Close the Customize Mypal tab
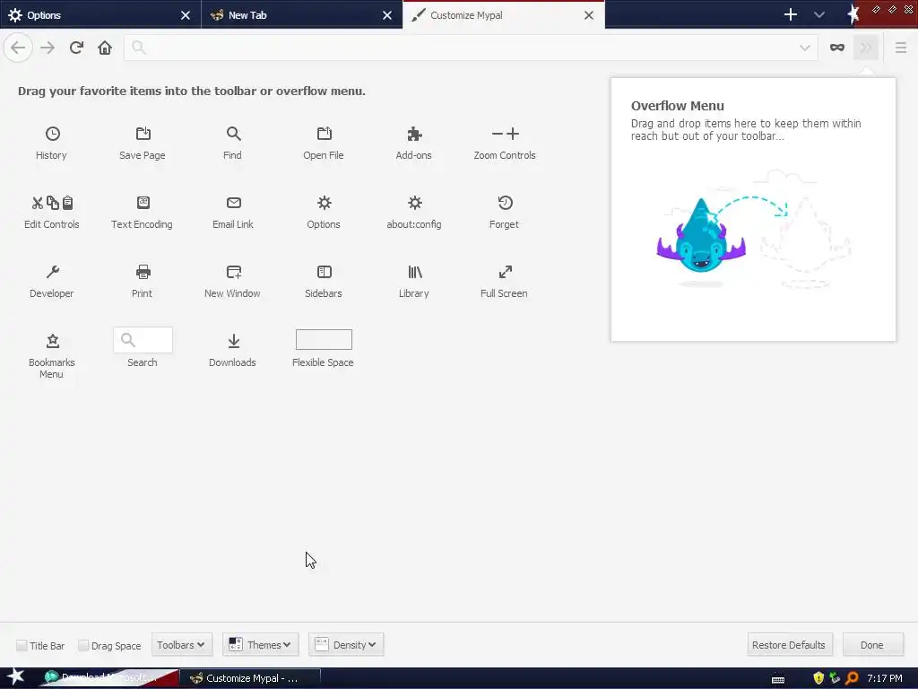 click(589, 15)
